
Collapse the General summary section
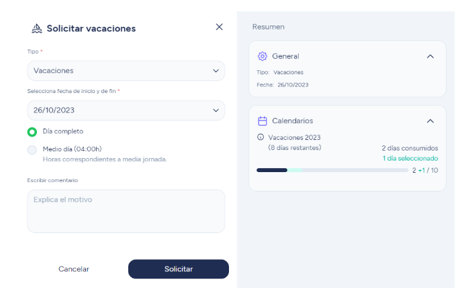(430, 56)
